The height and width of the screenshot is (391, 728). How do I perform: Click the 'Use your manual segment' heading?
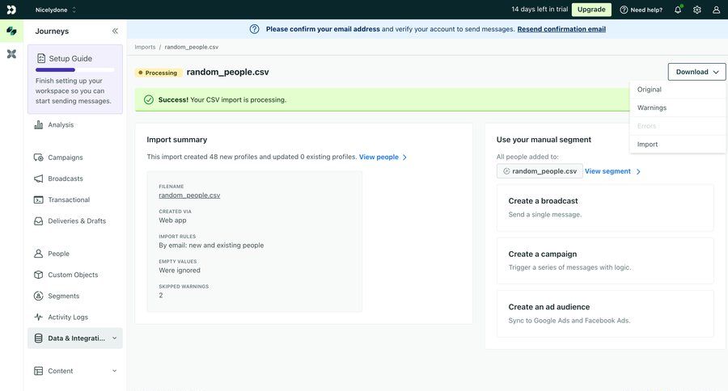(x=544, y=140)
